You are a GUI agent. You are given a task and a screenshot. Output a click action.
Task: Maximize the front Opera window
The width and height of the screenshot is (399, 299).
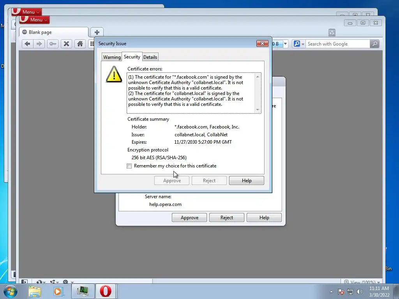pos(363,23)
